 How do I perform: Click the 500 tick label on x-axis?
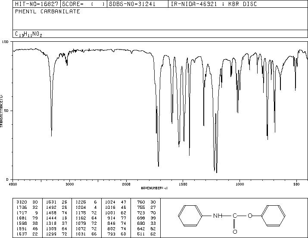tap(296, 184)
